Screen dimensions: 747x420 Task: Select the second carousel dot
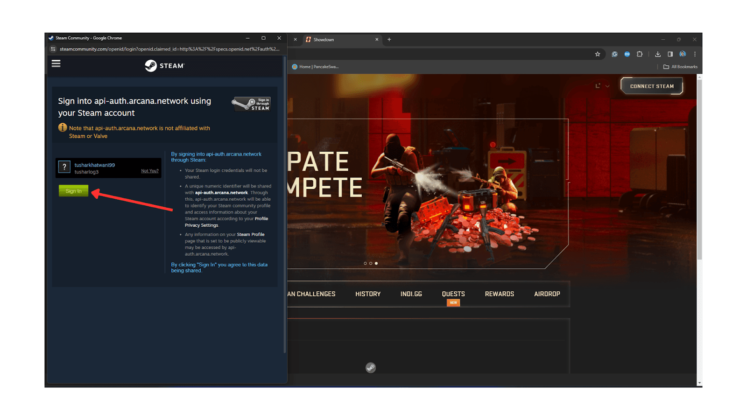click(x=371, y=263)
